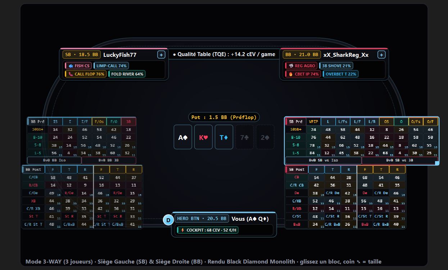This screenshot has width=448, height=270.
Task: Select the F/O column header in BB Pré
Action: pos(114,122)
